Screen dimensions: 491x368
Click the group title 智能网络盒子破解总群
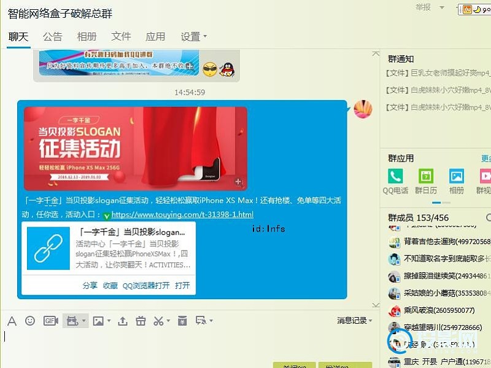pos(60,14)
